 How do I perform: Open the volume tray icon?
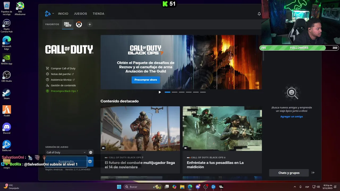tap(318, 187)
